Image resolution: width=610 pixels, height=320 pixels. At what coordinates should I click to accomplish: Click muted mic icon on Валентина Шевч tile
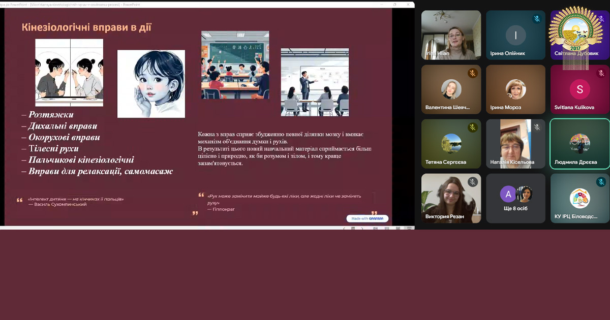click(x=472, y=73)
